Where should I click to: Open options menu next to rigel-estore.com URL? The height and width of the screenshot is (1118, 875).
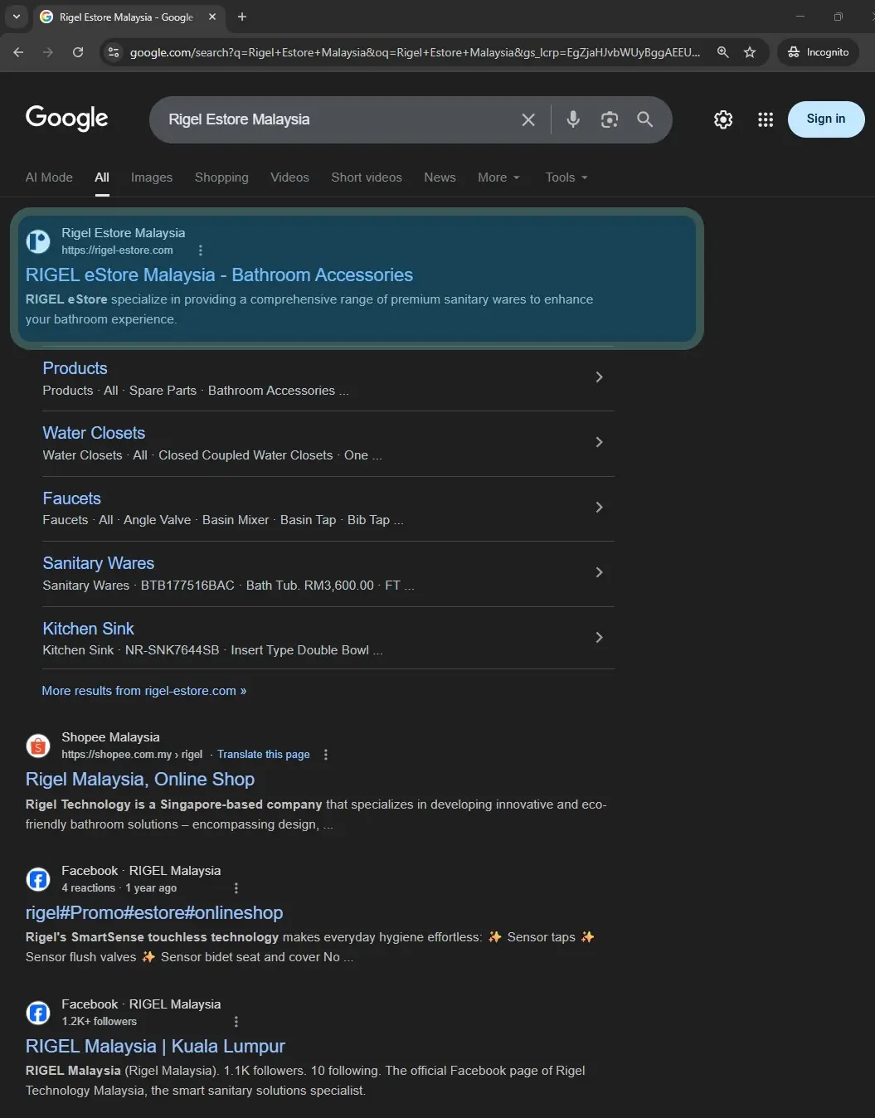click(x=200, y=250)
